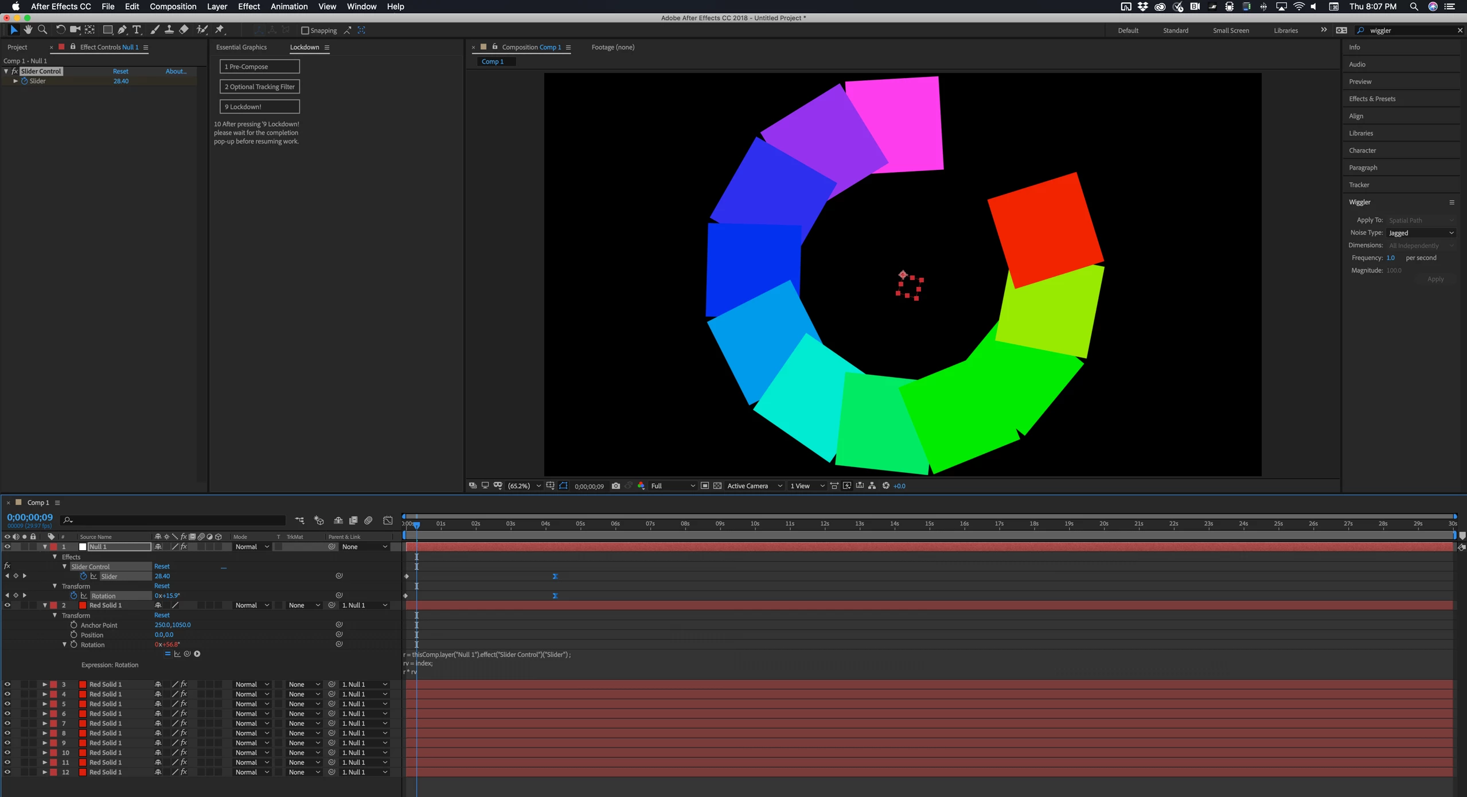This screenshot has height=797, width=1467.
Task: Select the Rotation tool
Action: [60, 30]
